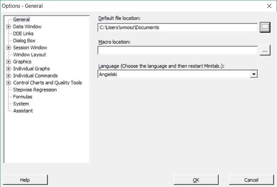The height and width of the screenshot is (187, 277).
Task: Expand the Individual Commands node
Action: pyautogui.click(x=8, y=76)
